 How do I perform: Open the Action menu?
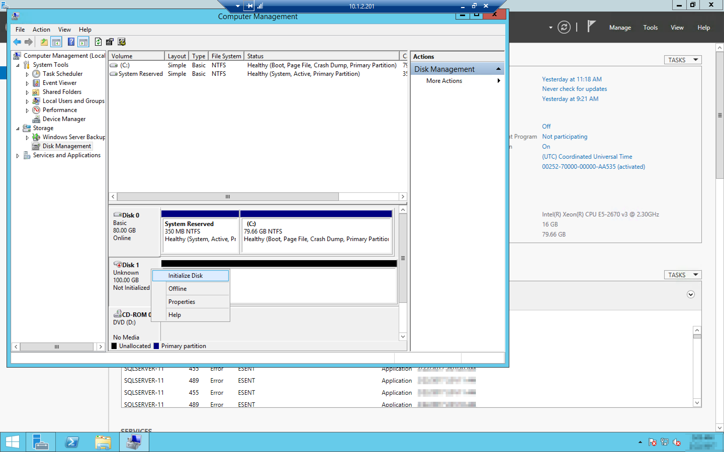pos(41,29)
